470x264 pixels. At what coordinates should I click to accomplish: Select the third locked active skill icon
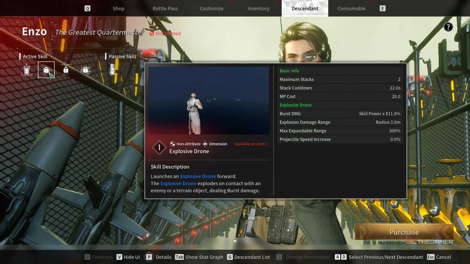point(66,70)
